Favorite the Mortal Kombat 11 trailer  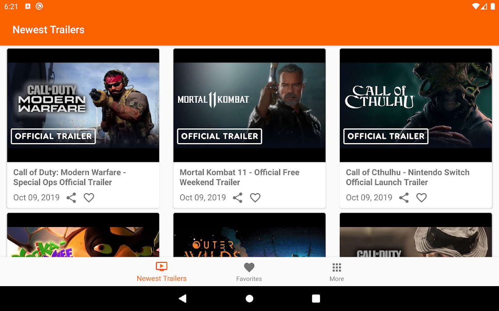tap(255, 198)
